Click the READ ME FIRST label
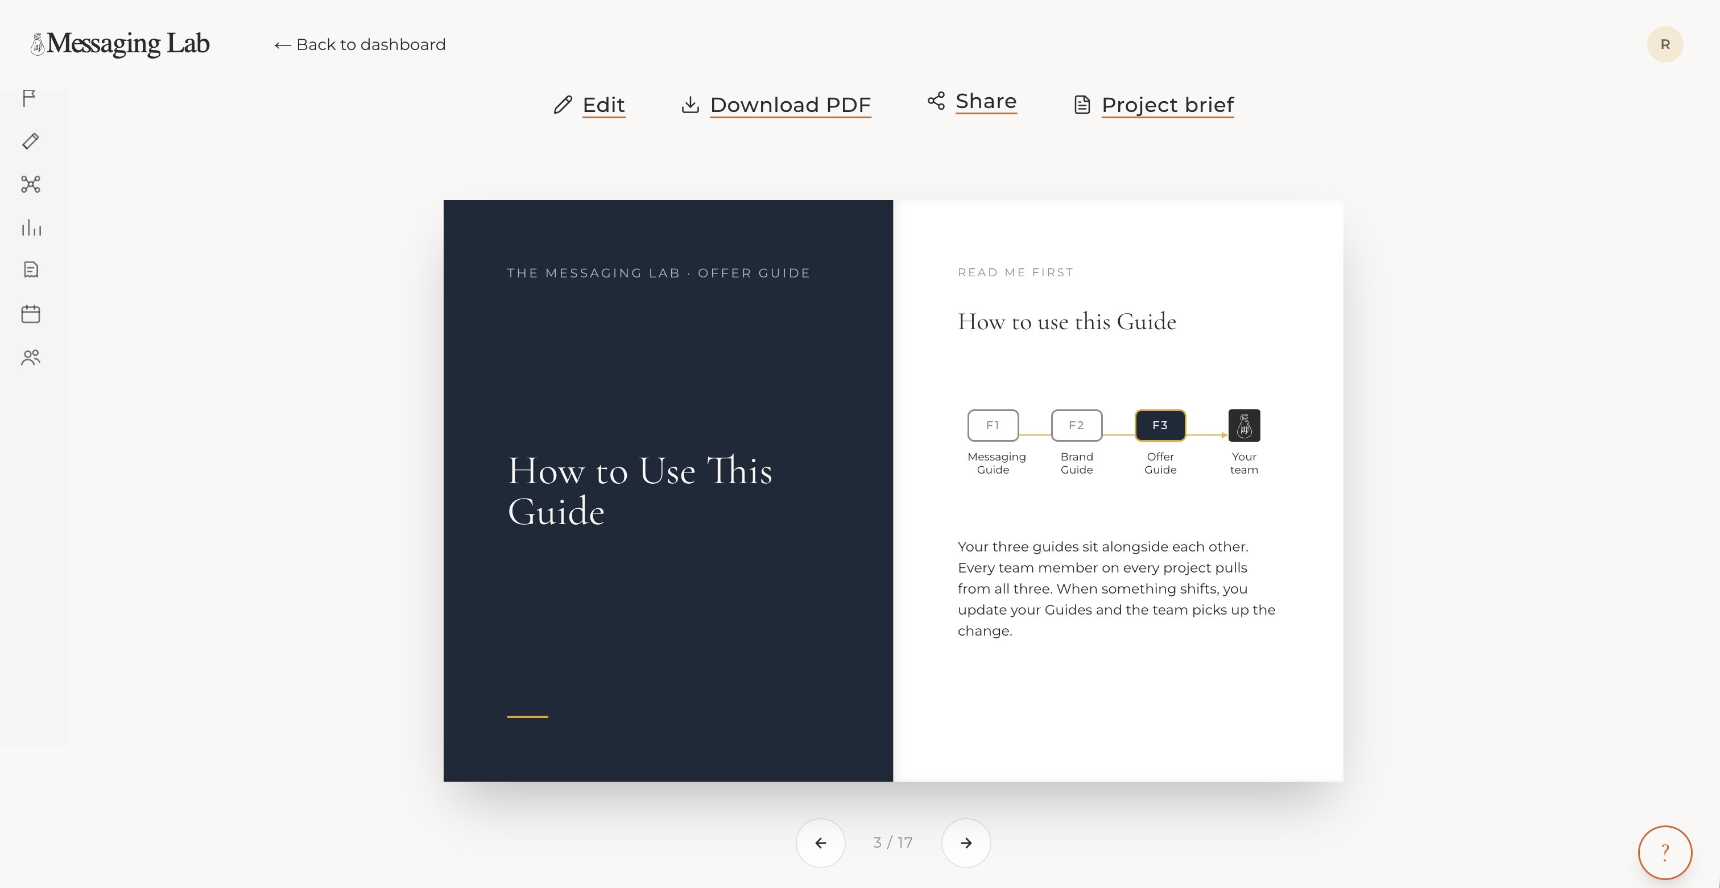 1016,272
